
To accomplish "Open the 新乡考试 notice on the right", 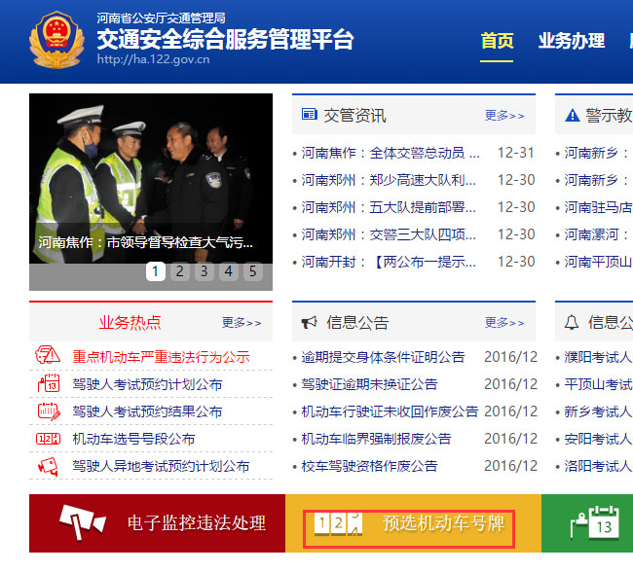I will (598, 411).
